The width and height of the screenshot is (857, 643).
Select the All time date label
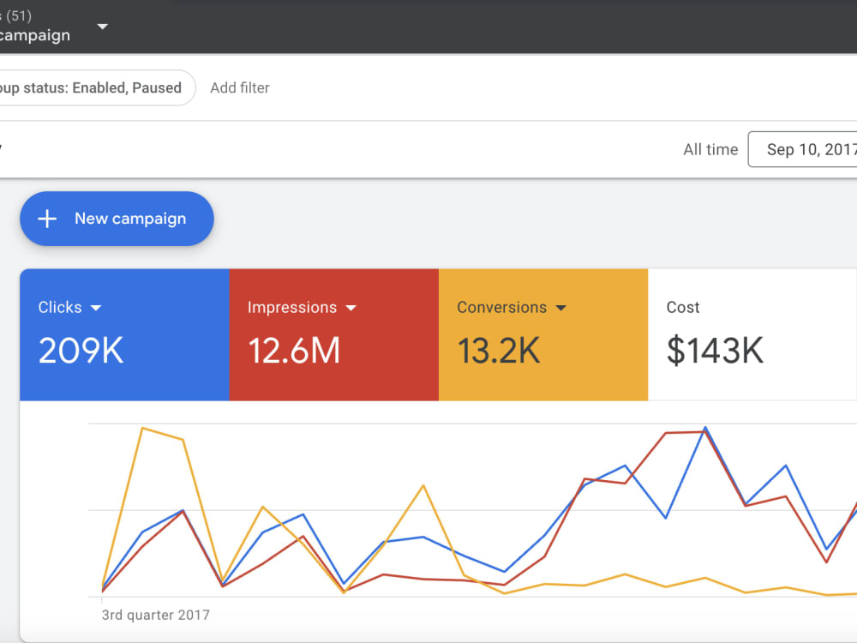[x=710, y=149]
